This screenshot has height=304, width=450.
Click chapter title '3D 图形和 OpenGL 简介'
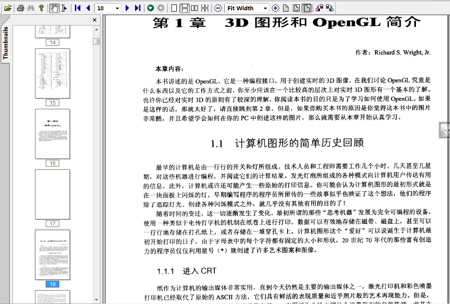323,23
